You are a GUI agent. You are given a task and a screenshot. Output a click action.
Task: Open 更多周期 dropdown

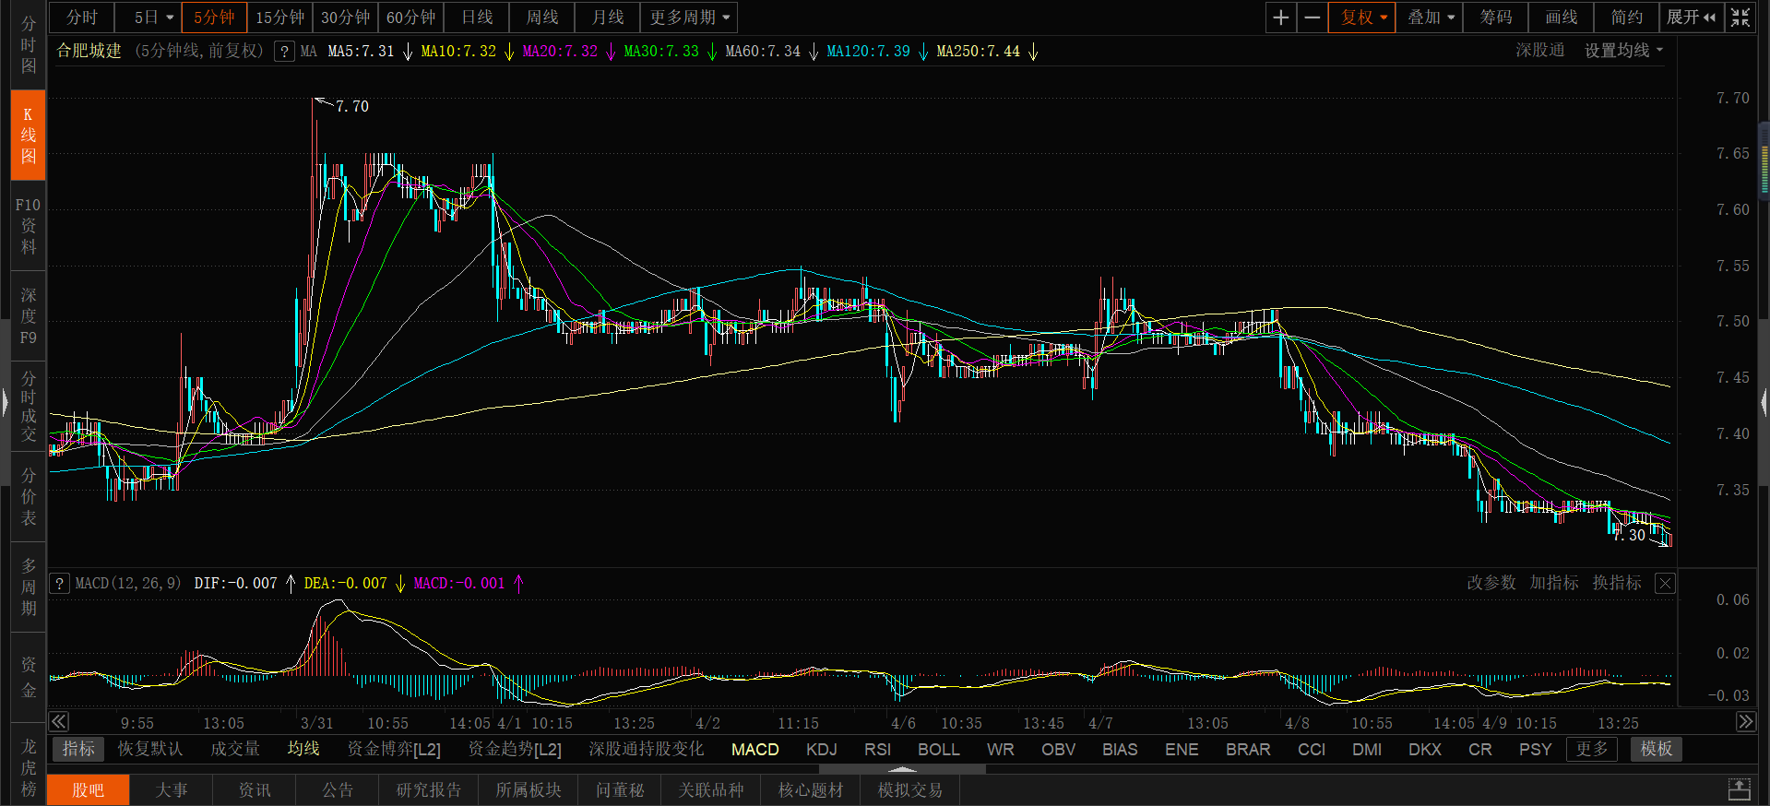(689, 18)
